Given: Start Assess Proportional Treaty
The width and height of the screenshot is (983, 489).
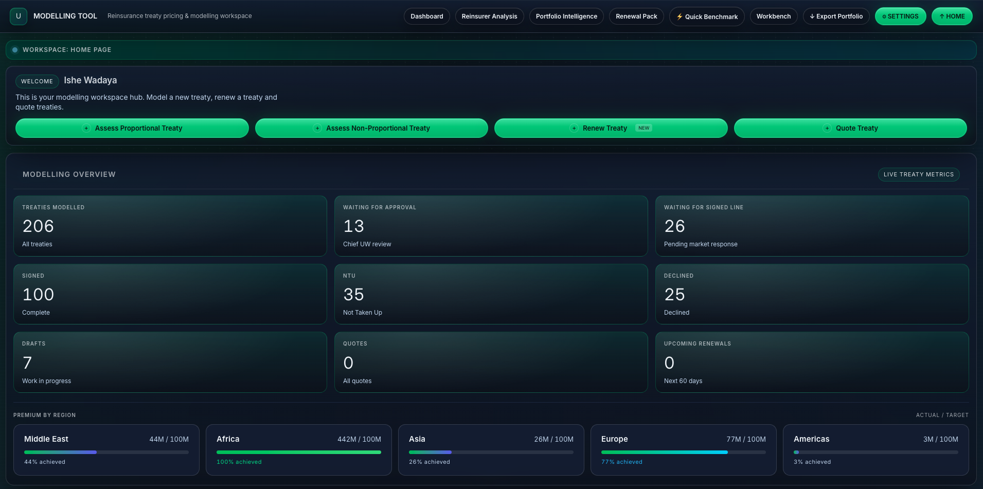Looking at the screenshot, I should pyautogui.click(x=132, y=128).
